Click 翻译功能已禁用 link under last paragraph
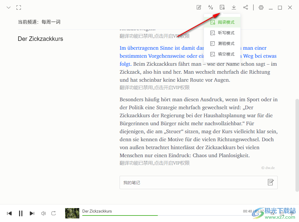Viewport: 299px width, 222px height. coord(155,163)
